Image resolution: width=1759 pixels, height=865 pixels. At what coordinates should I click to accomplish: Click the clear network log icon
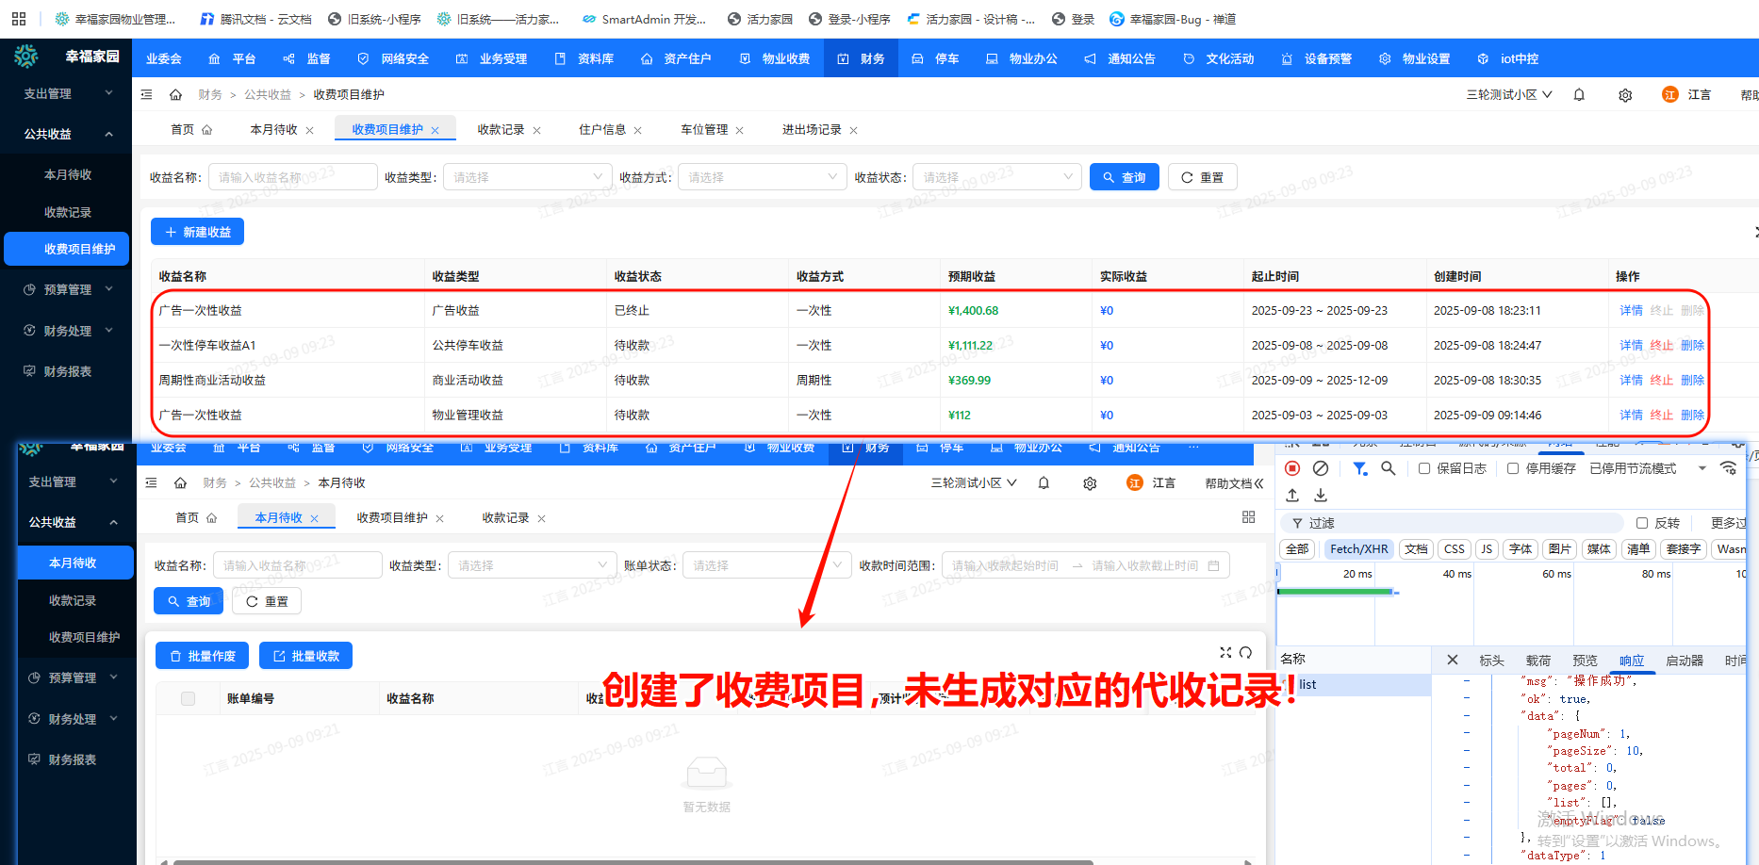[1321, 468]
